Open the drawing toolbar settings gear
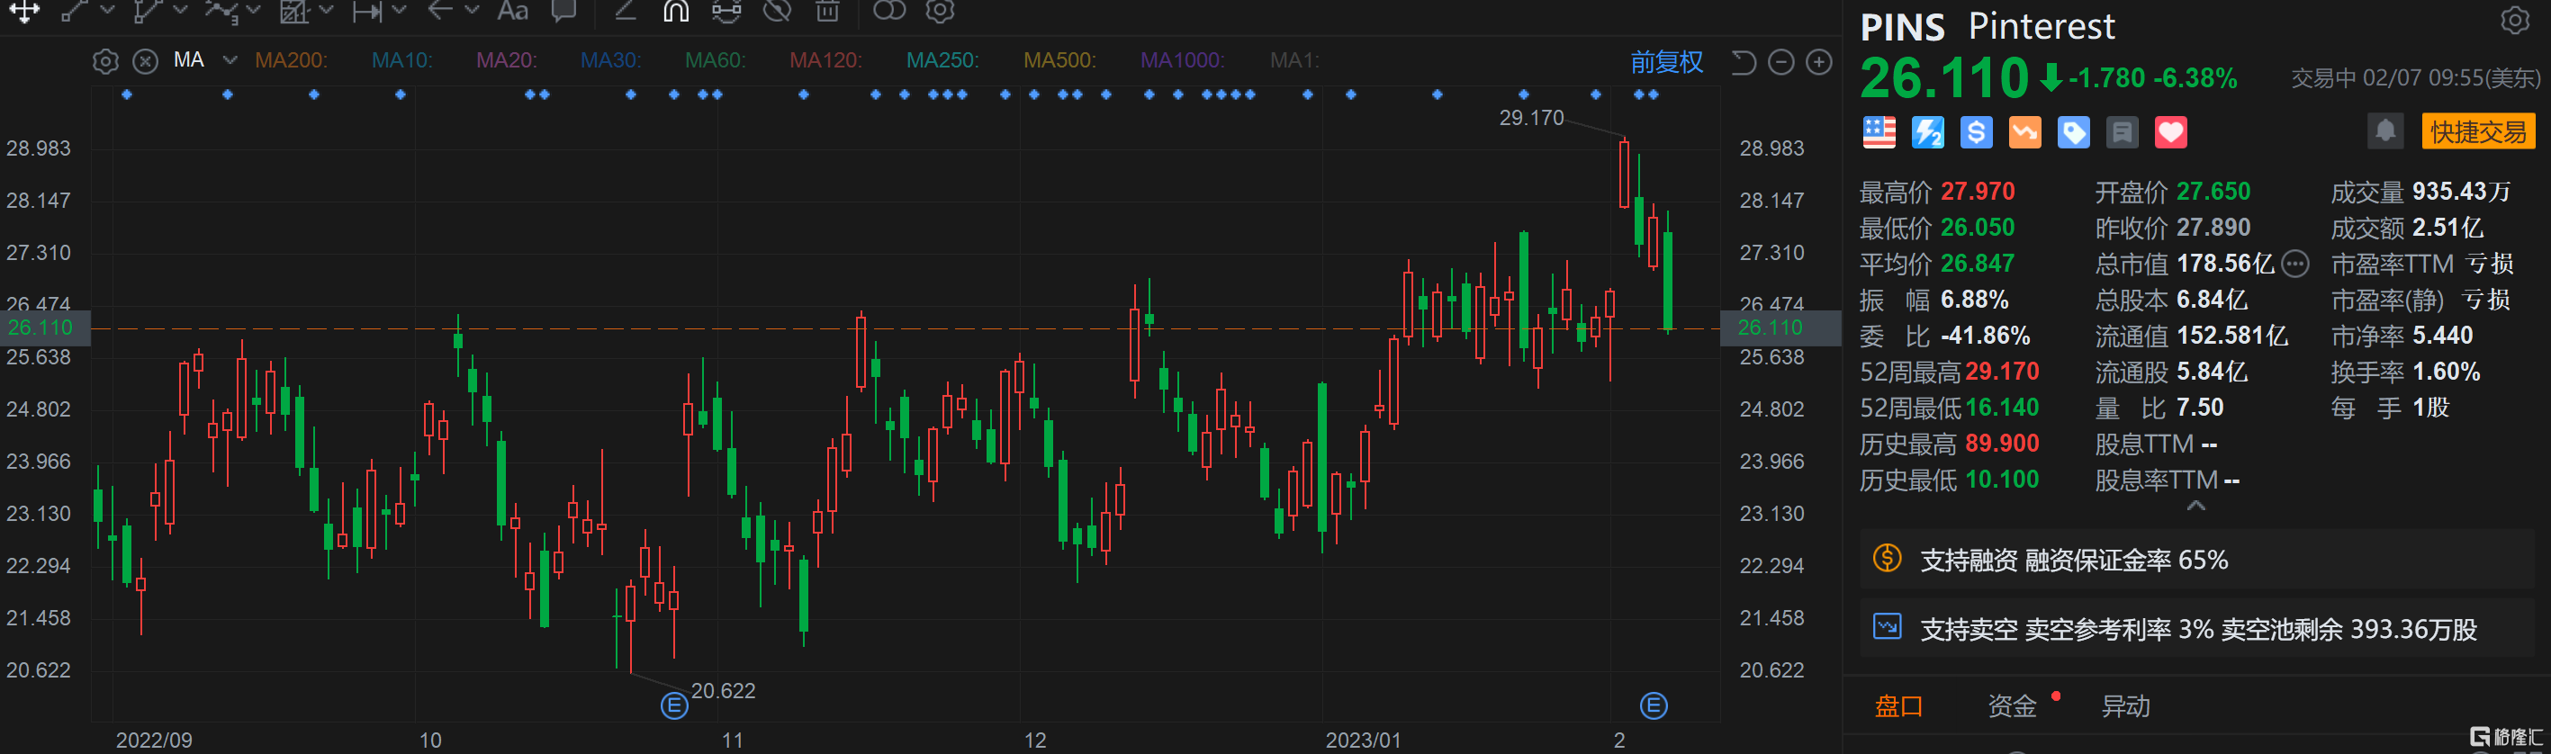The height and width of the screenshot is (754, 2551). tap(940, 11)
